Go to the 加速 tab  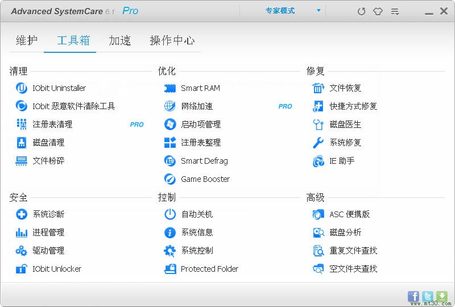click(120, 40)
